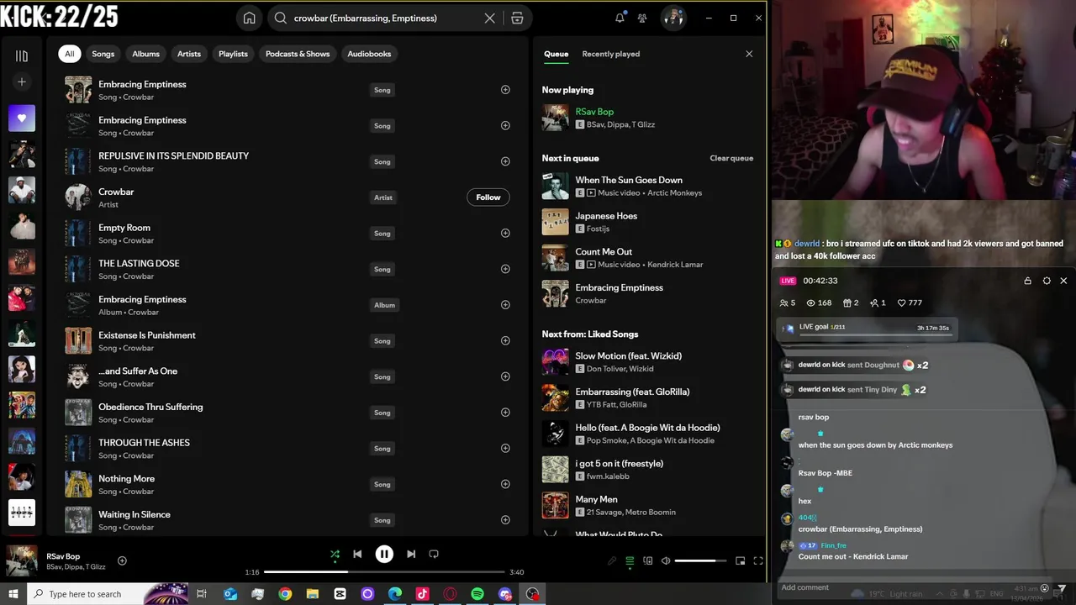Toggle shuffle in the player bar

[335, 555]
